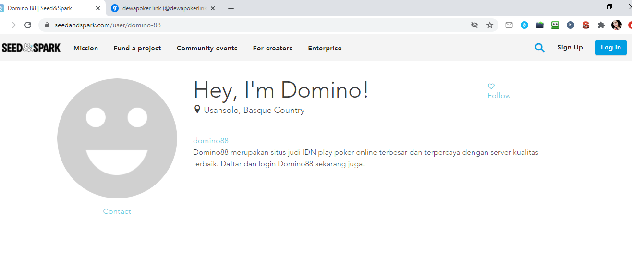This screenshot has height=272, width=632.
Task: Click the Seed&Spark logo
Action: click(x=31, y=48)
